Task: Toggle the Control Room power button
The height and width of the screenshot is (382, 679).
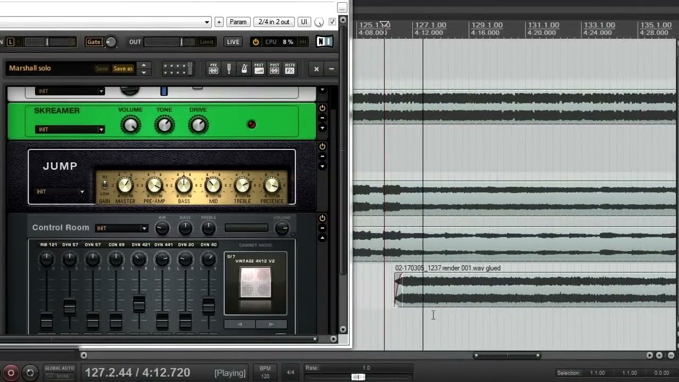Action: coord(322,218)
